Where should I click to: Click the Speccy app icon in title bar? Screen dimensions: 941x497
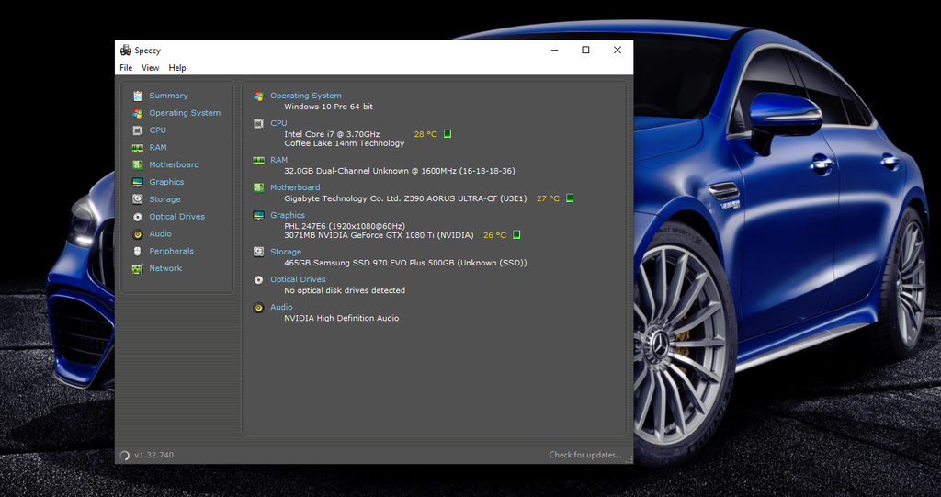(x=125, y=50)
